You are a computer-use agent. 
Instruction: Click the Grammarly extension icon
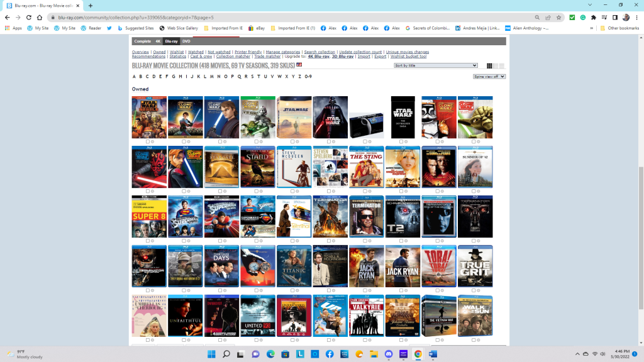(x=582, y=18)
